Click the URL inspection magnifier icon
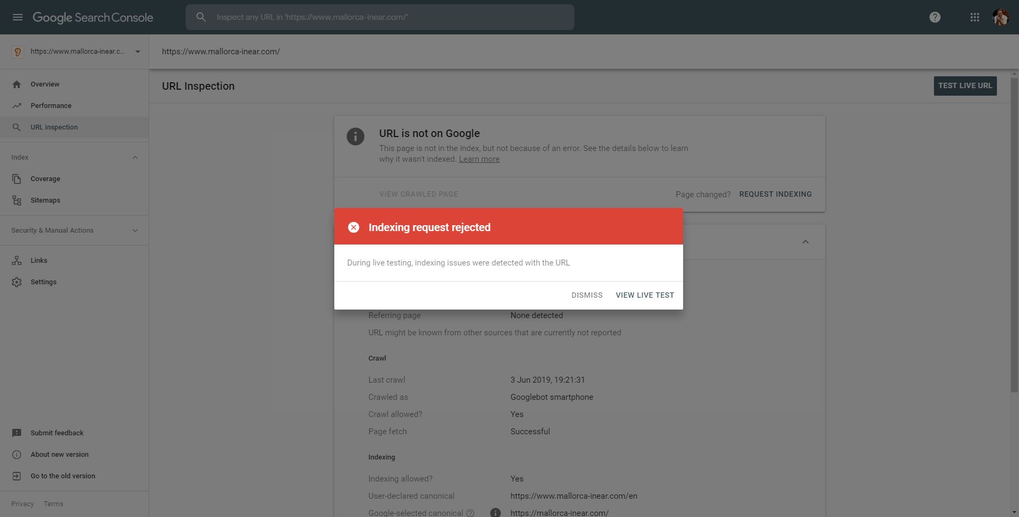The image size is (1019, 517). (17, 127)
